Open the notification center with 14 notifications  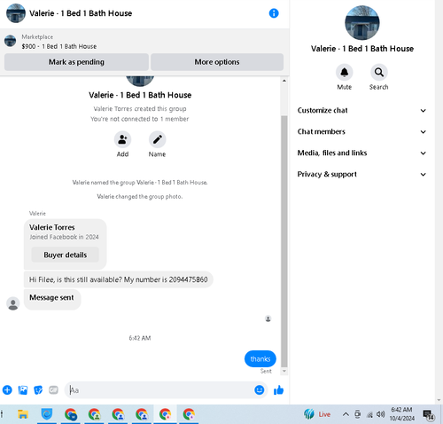tap(428, 415)
